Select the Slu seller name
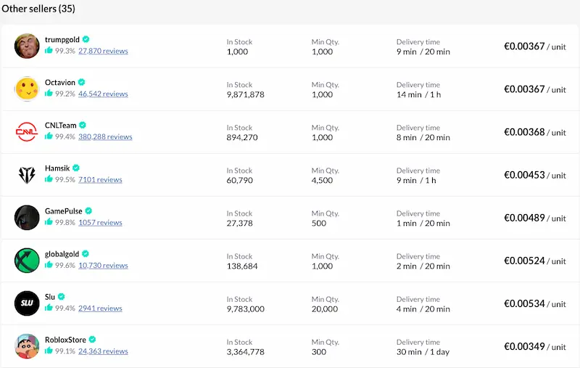580x368 pixels. 50,296
